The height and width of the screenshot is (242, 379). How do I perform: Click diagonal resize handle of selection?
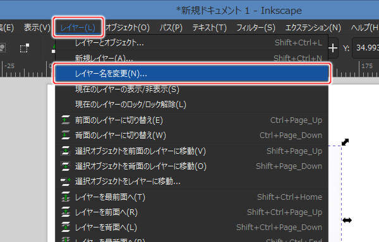(x=345, y=142)
